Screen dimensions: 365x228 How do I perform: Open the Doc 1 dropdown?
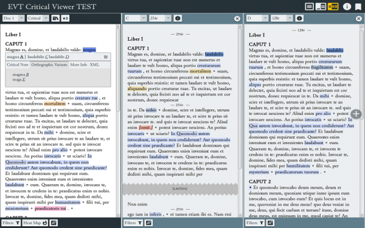pos(13,18)
